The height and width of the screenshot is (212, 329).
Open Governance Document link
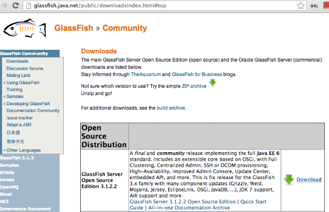(25, 209)
